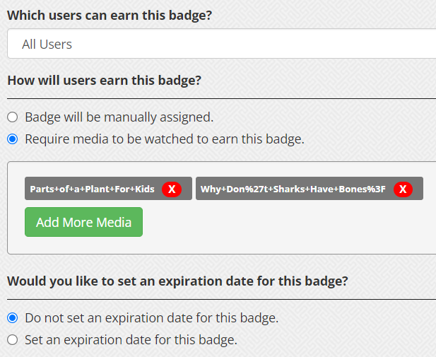Click the 'Add More Media' green button
Viewport: 436px width, 357px height.
tap(83, 222)
